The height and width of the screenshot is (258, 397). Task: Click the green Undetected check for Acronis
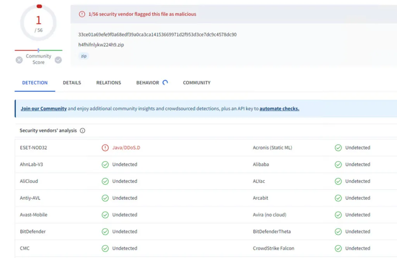338,148
